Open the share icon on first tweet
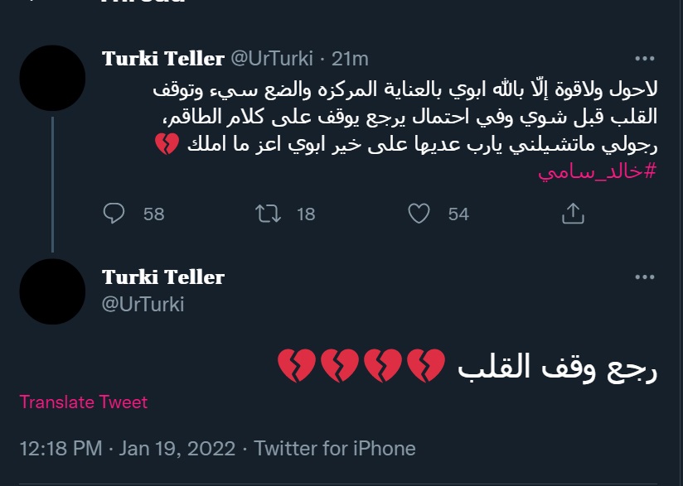This screenshot has width=683, height=486. [573, 214]
